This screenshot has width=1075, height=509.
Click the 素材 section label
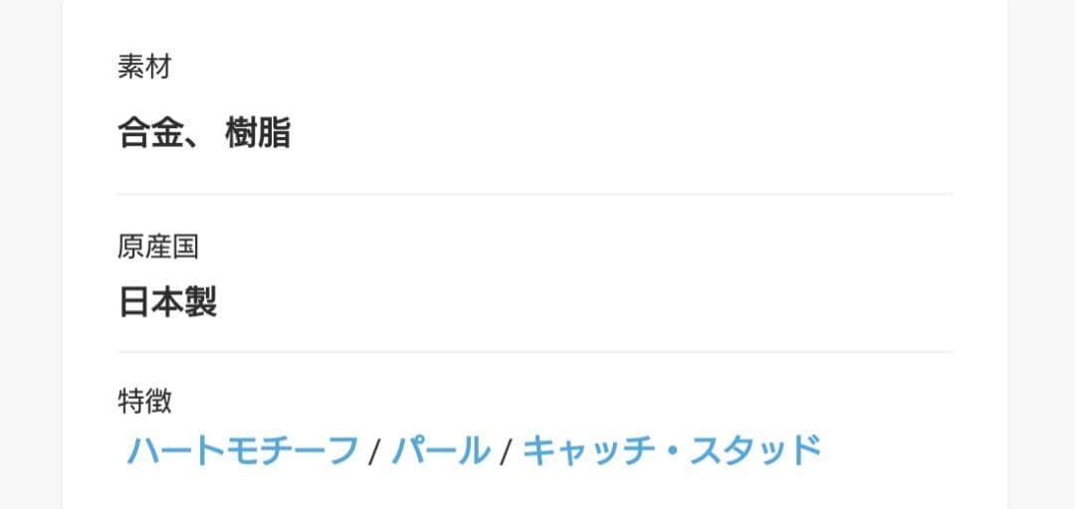pyautogui.click(x=144, y=68)
